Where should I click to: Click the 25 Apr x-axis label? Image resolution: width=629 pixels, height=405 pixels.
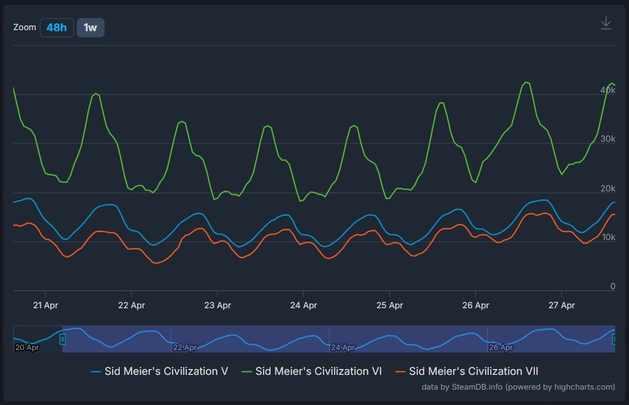point(389,305)
